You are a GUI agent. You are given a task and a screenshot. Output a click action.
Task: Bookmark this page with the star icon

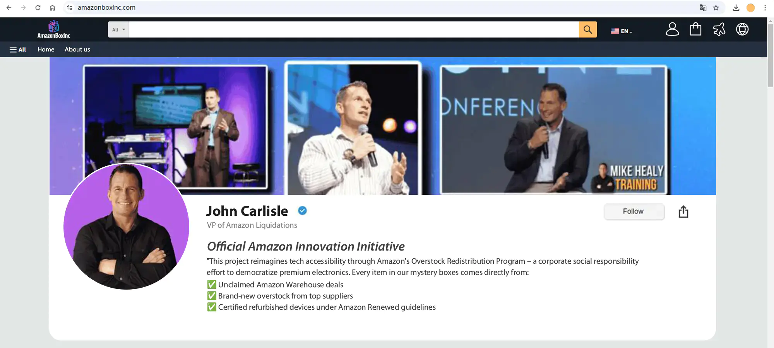point(716,8)
